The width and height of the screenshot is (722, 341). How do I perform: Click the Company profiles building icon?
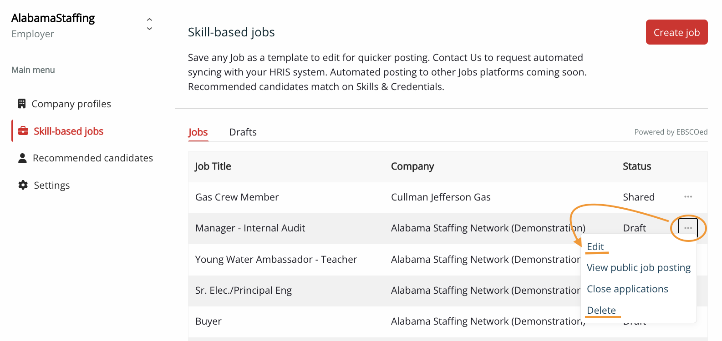pos(22,104)
